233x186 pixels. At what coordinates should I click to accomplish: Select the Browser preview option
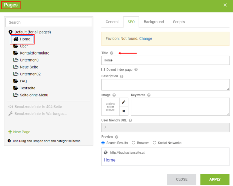coord(133,143)
